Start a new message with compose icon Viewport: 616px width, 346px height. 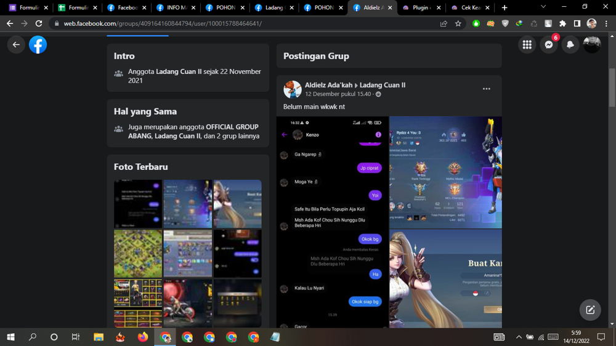(x=590, y=310)
